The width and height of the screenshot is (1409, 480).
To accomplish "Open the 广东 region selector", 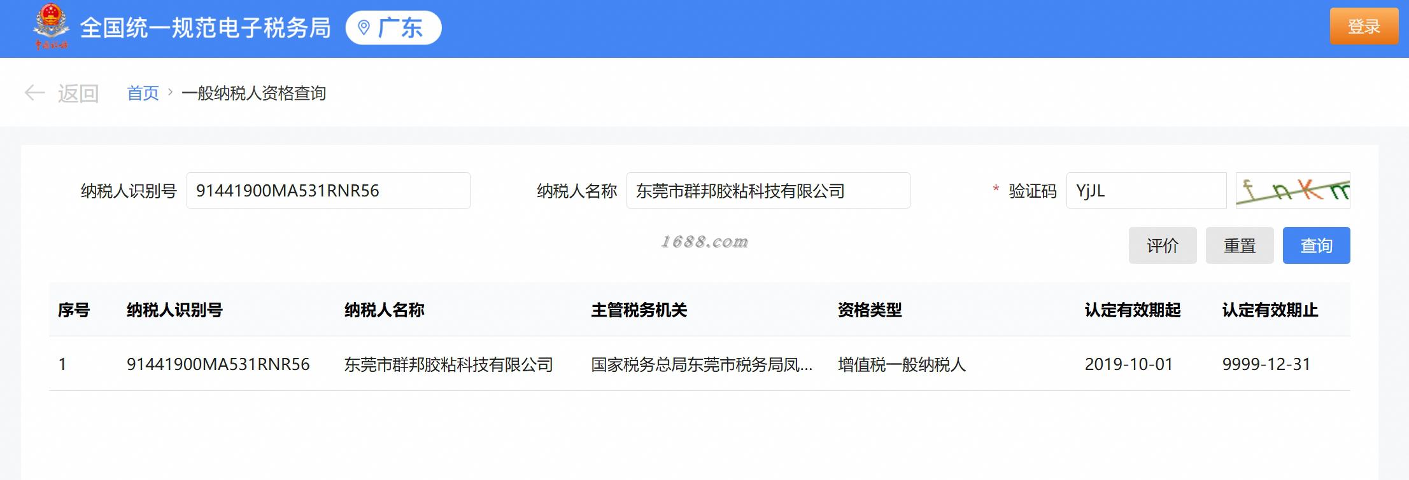I will coord(393,27).
